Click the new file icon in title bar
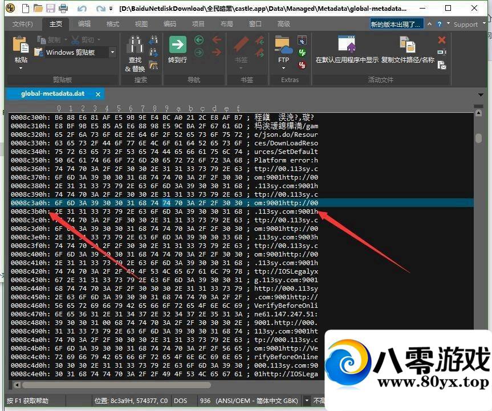Image resolution: width=492 pixels, height=411 pixels. pyautogui.click(x=26, y=8)
